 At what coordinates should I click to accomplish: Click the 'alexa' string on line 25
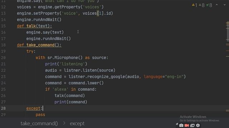[60, 89]
